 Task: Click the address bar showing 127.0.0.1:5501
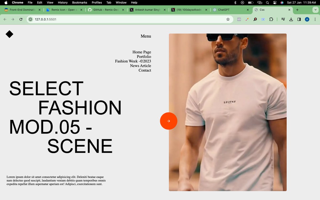pyautogui.click(x=130, y=19)
